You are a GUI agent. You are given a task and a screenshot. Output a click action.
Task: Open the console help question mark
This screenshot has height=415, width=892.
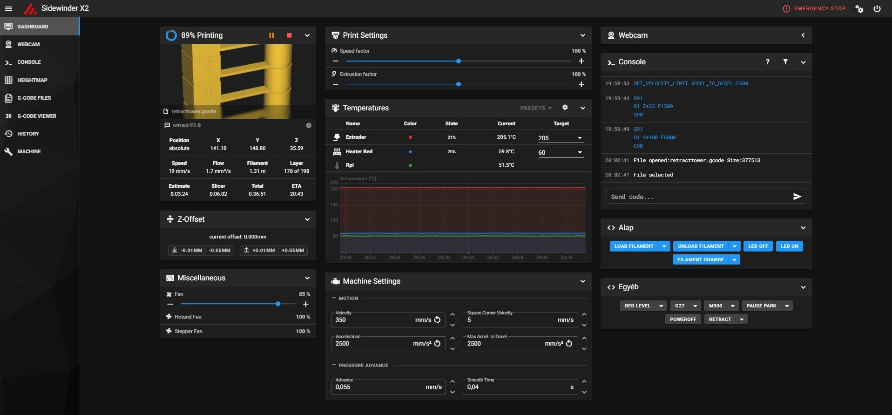click(x=767, y=61)
